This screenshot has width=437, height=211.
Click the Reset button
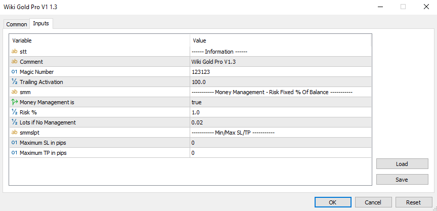[414, 202]
